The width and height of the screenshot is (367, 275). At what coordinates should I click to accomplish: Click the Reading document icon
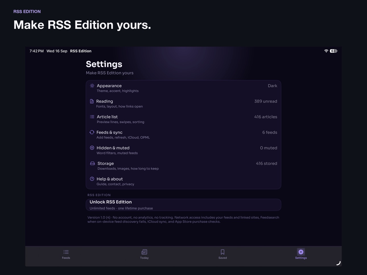92,101
